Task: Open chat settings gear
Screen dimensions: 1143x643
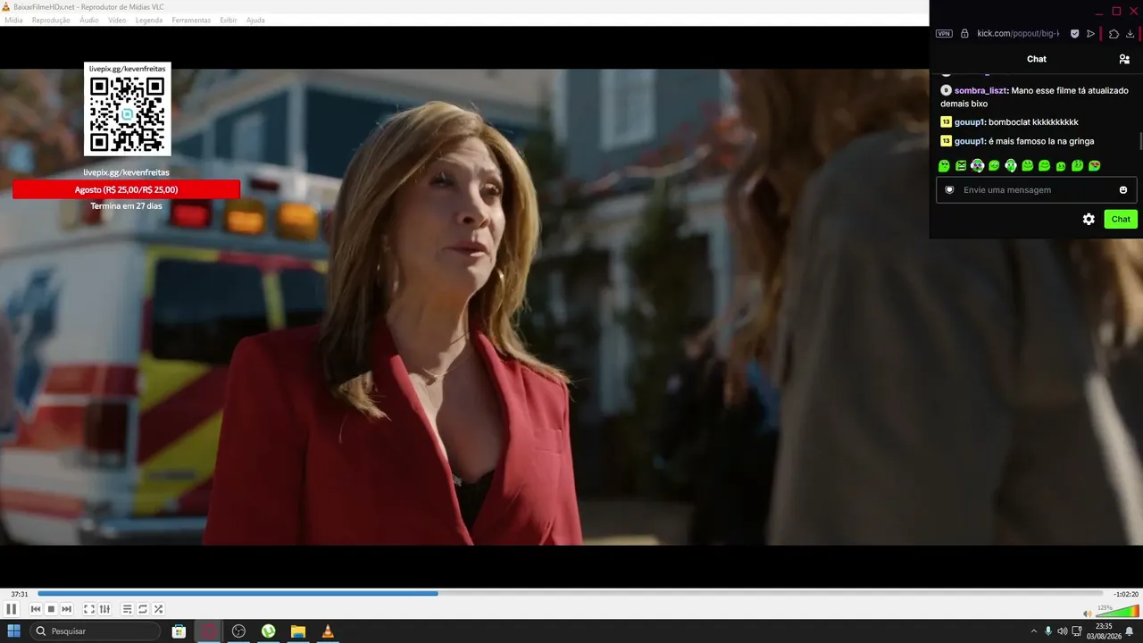Action: point(1089,219)
